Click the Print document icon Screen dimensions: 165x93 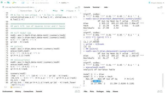(x=28, y=3)
